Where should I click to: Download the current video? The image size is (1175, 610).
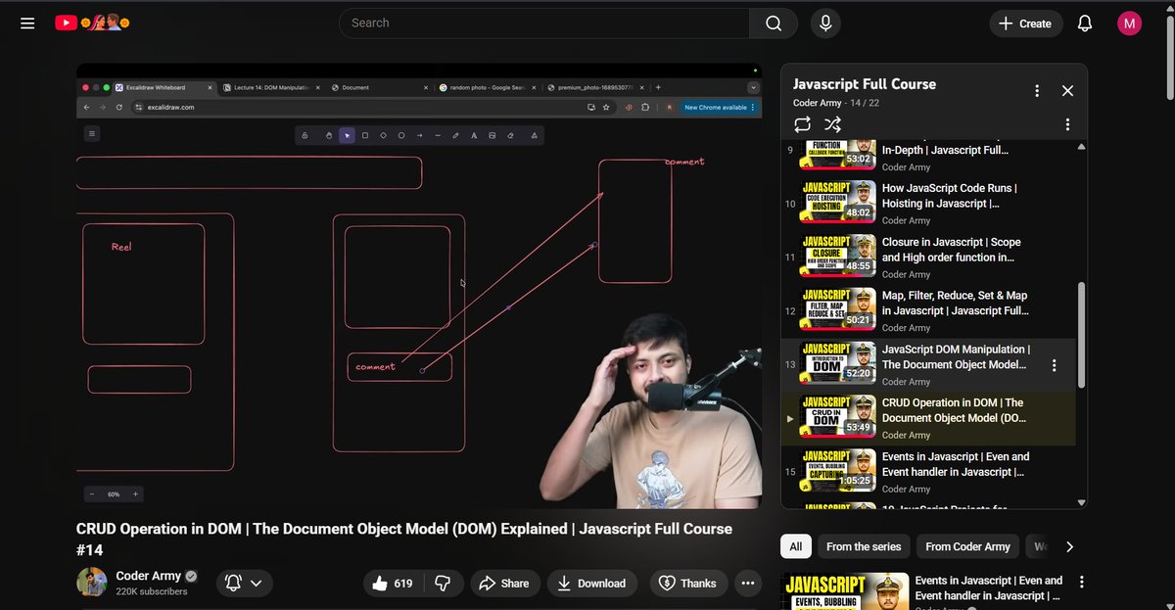[592, 583]
